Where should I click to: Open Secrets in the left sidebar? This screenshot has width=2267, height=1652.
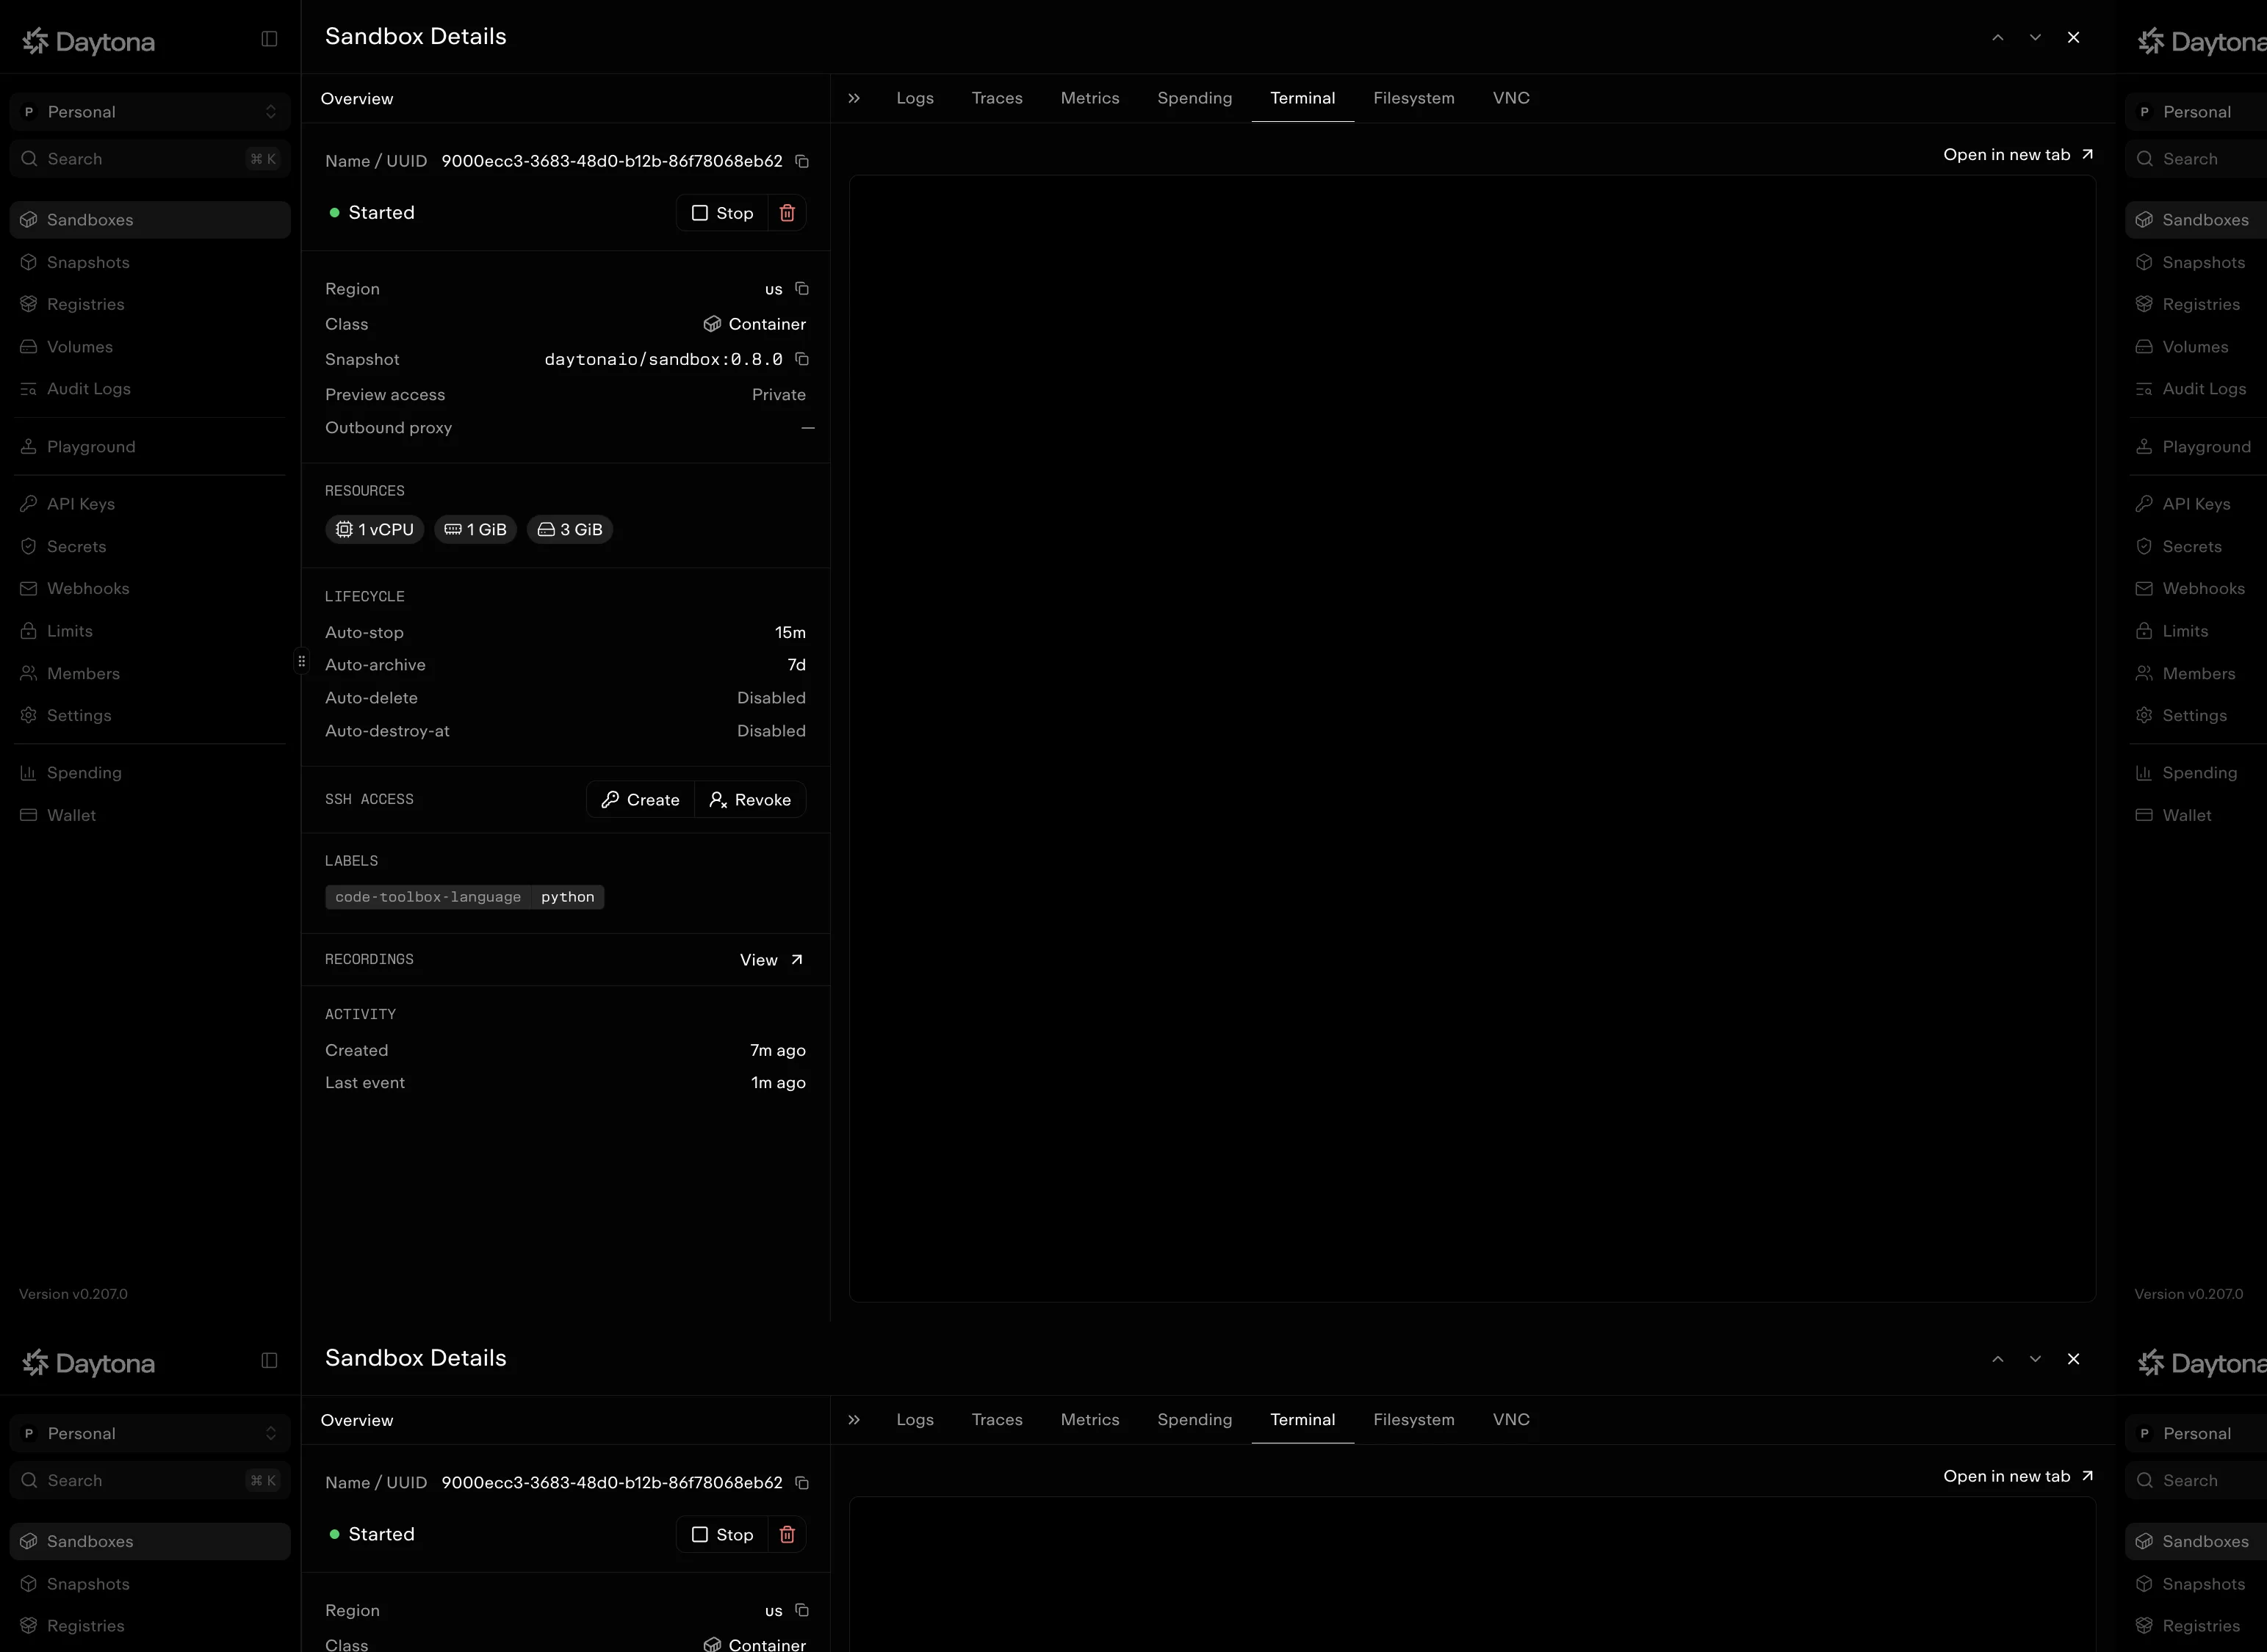pos(150,547)
